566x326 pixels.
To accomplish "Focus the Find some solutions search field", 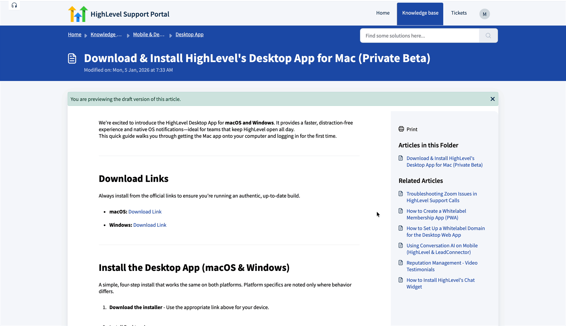I will pyautogui.click(x=420, y=36).
